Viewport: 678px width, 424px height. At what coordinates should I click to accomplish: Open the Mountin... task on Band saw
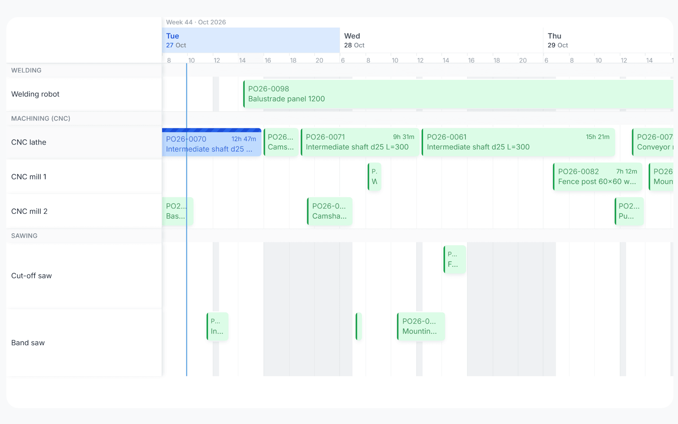tap(421, 326)
